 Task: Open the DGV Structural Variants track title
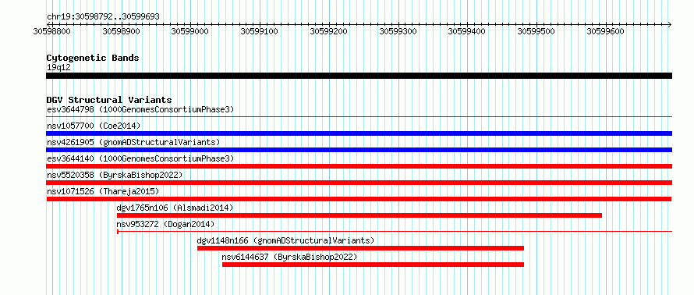tap(109, 100)
